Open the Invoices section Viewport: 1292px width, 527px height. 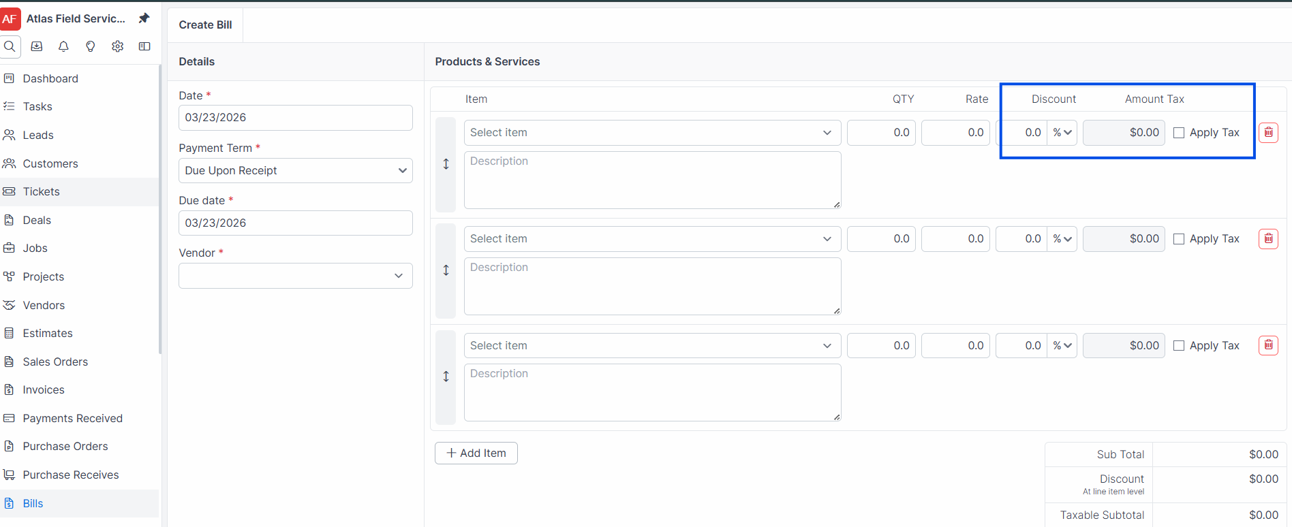click(x=44, y=389)
